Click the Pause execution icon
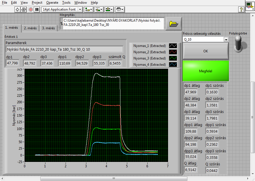This screenshot has width=255, height=181. click(37, 9)
